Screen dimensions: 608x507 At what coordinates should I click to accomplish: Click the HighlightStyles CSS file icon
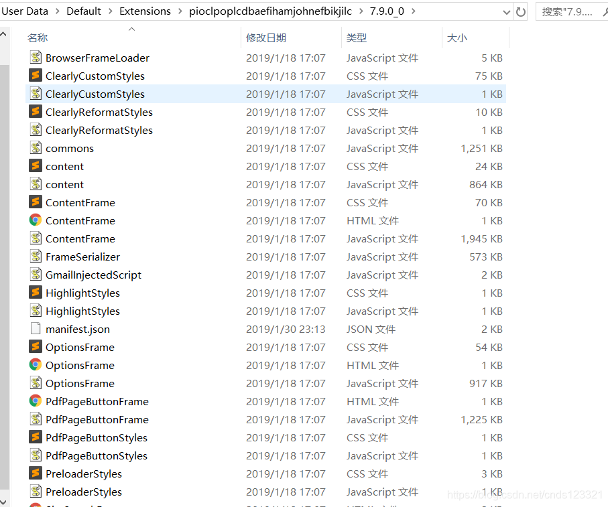[x=36, y=293]
